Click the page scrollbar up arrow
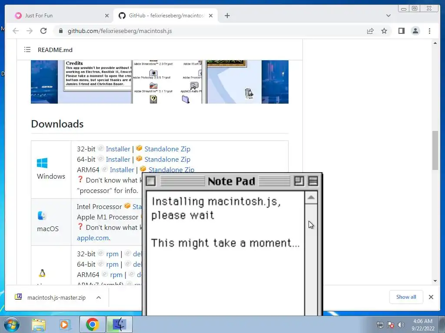Screen dimensions: 445x333 coord(435,43)
